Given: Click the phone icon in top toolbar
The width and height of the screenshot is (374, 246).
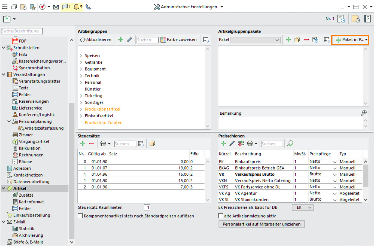Looking at the screenshot, I should 88,7.
